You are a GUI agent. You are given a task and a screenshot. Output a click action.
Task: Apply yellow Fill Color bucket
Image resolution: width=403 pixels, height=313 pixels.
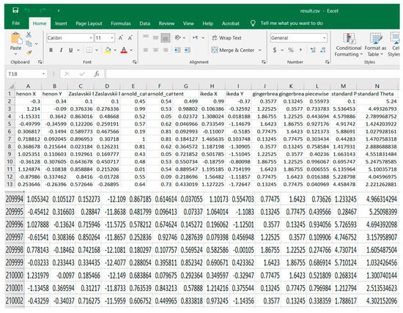pos(108,50)
